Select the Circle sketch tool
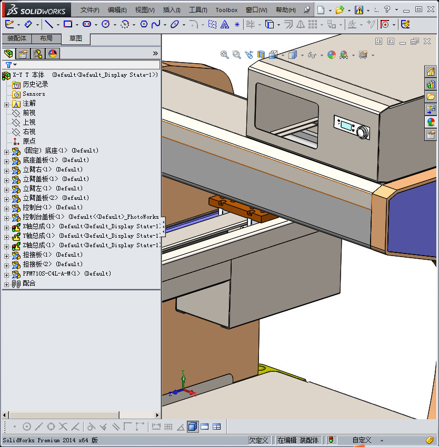Viewport: 439px width, 447px height. click(105, 24)
